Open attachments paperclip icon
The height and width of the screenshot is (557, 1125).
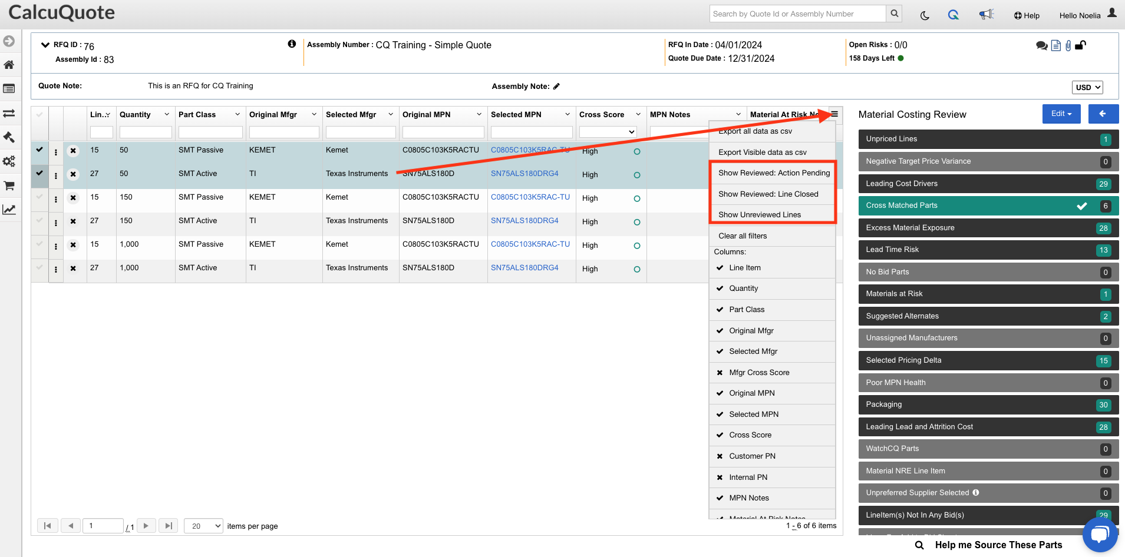(1068, 45)
